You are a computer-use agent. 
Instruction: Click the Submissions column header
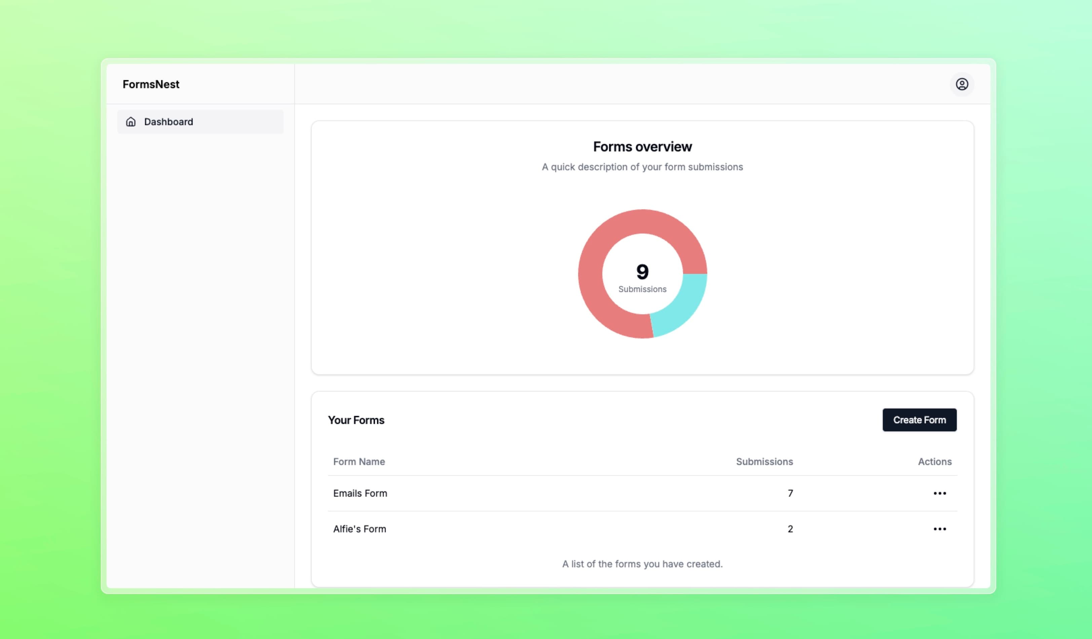click(x=764, y=462)
